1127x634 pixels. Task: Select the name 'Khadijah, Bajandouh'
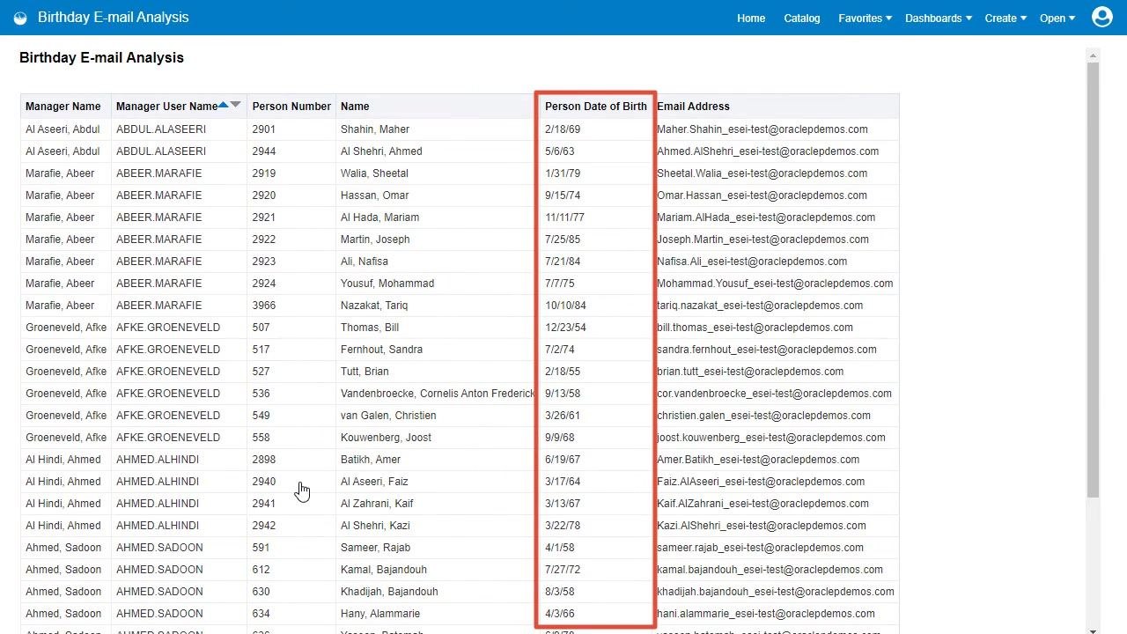(389, 592)
